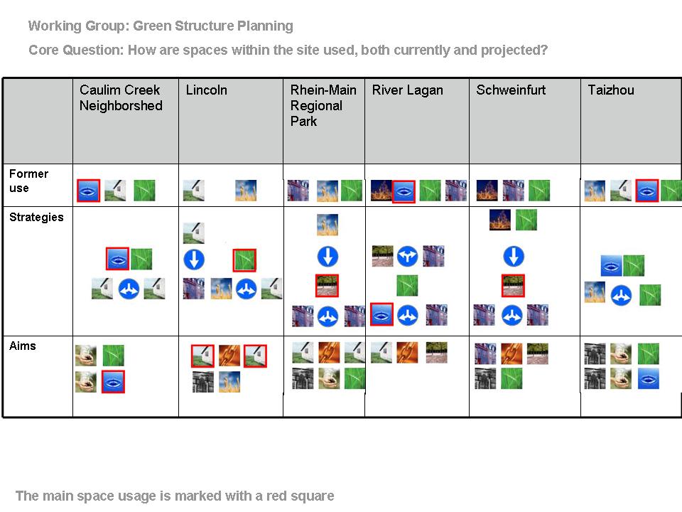Click the blue down arrow in Schweinfurt Strategies
Viewport: 682px width, 512px height.
514,257
